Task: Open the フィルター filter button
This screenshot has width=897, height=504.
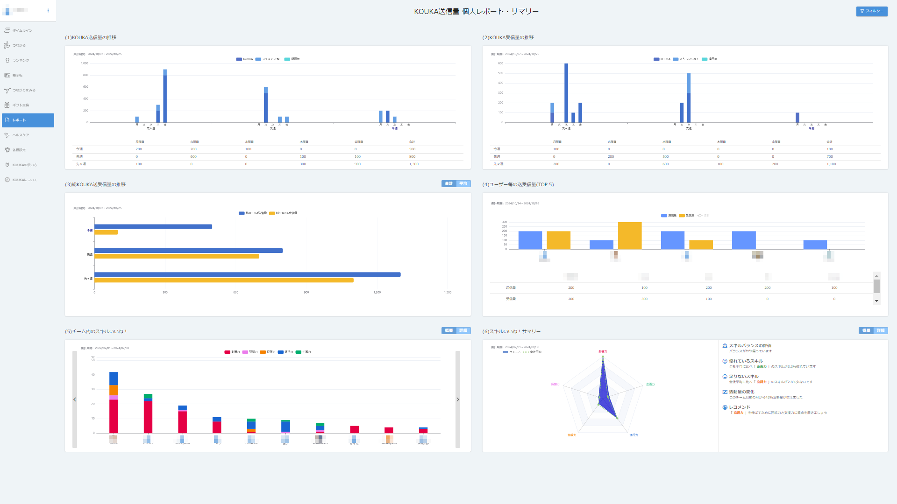Action: click(872, 11)
